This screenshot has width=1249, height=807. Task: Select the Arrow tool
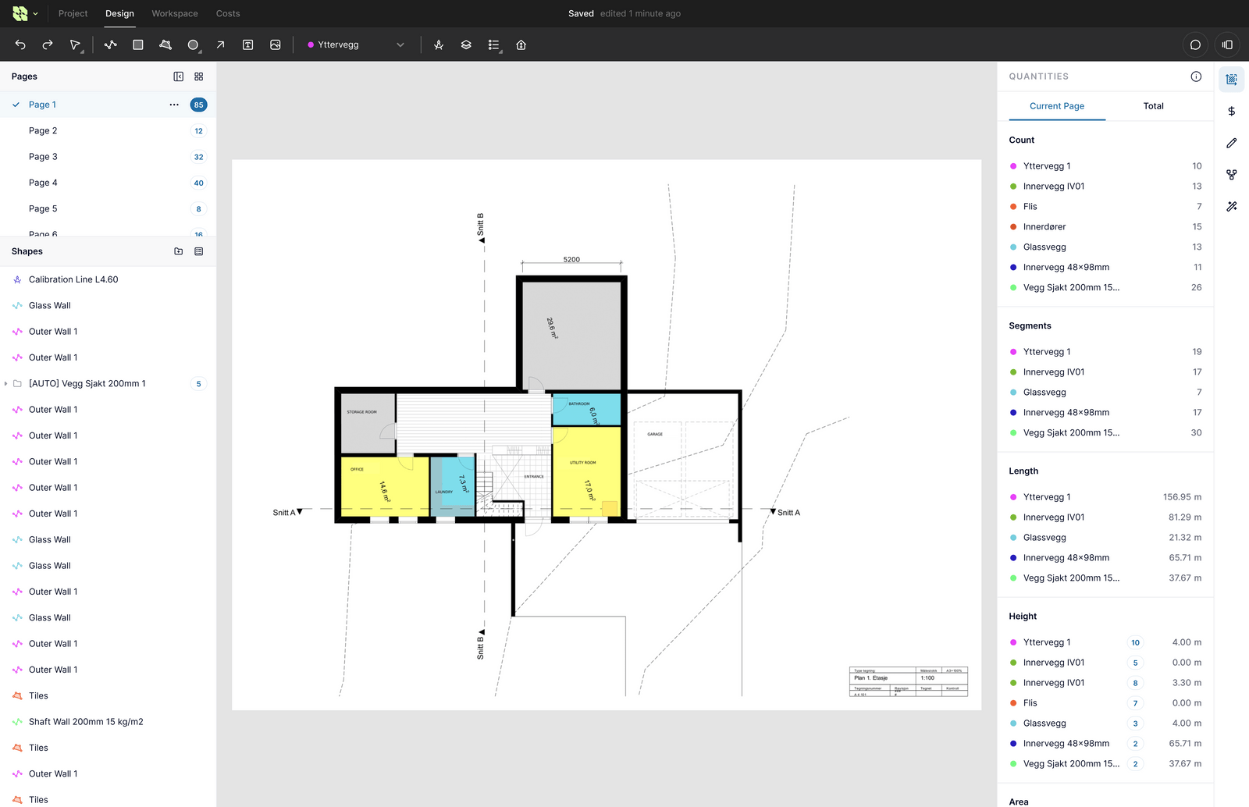click(x=220, y=44)
